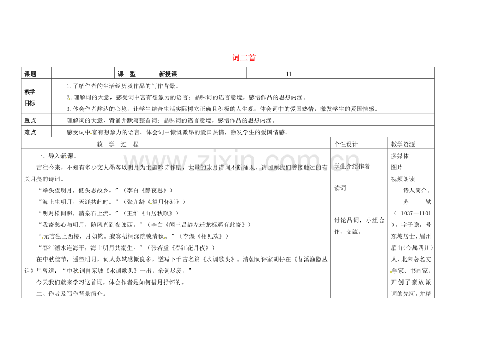Click the line starting 在中秋佳节，遥望明月
The image size is (484, 342).
click(x=182, y=260)
